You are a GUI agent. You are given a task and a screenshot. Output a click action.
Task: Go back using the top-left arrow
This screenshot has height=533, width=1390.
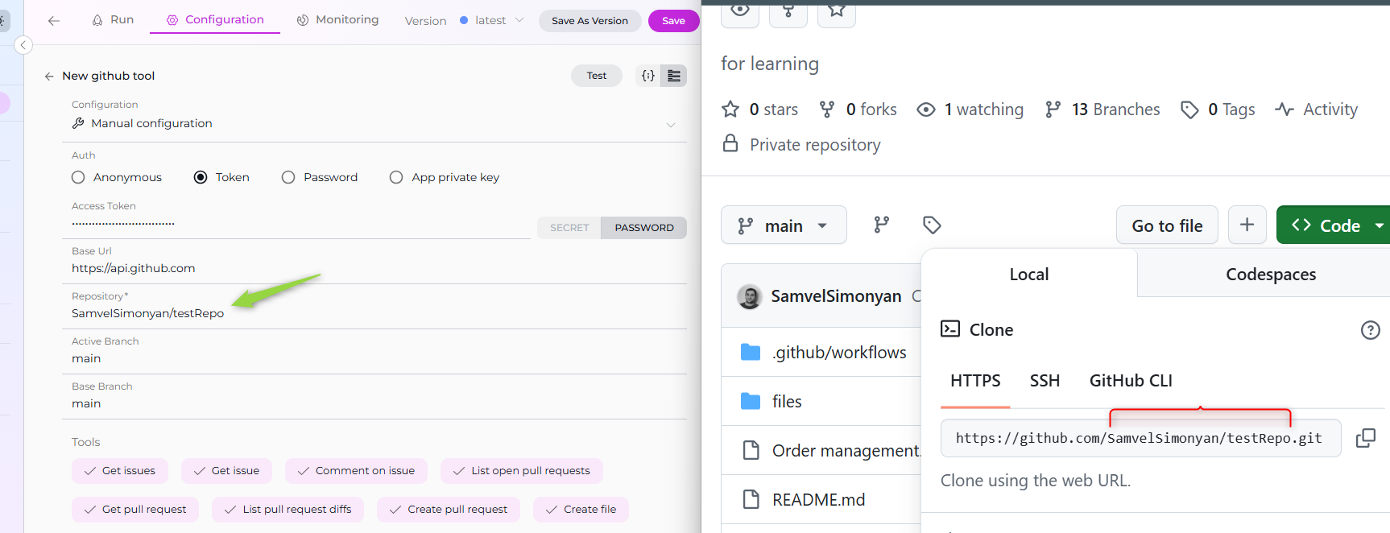pos(54,20)
